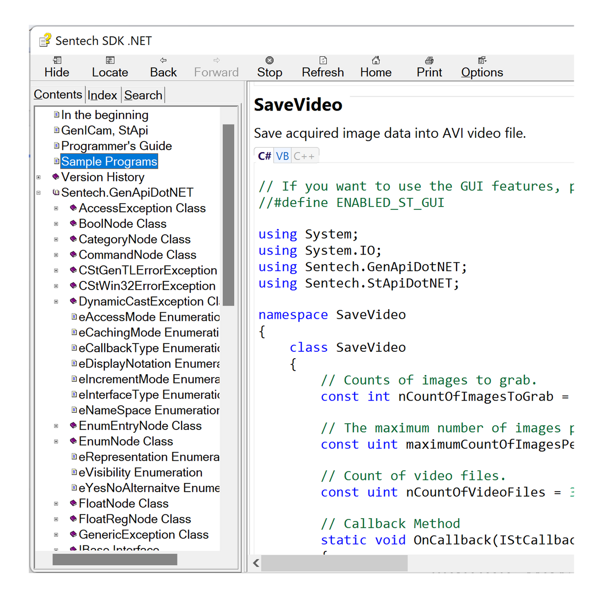The width and height of the screenshot is (610, 610).
Task: Click the contents pane vertical scrollbar
Action: click(x=228, y=215)
